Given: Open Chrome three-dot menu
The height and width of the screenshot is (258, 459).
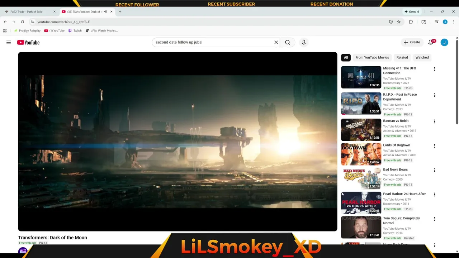Looking at the screenshot, I should (453, 22).
